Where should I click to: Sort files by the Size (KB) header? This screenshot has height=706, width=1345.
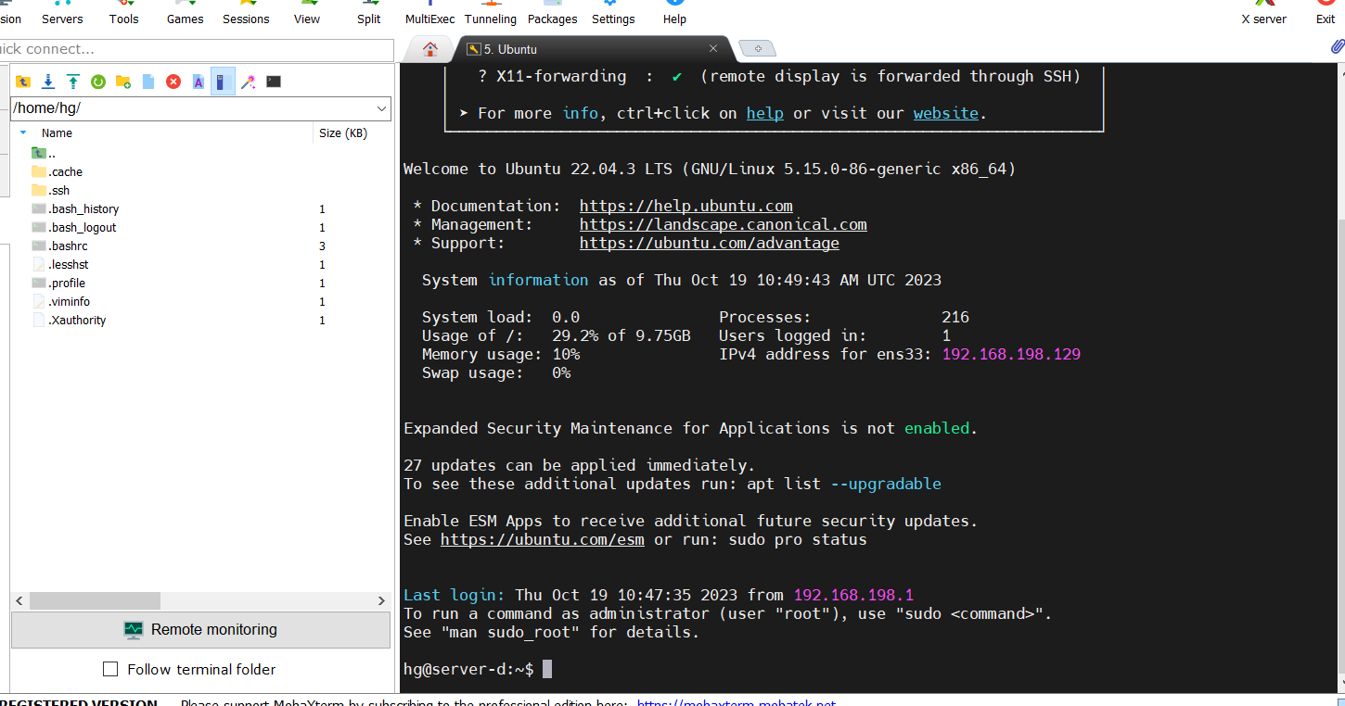[343, 133]
